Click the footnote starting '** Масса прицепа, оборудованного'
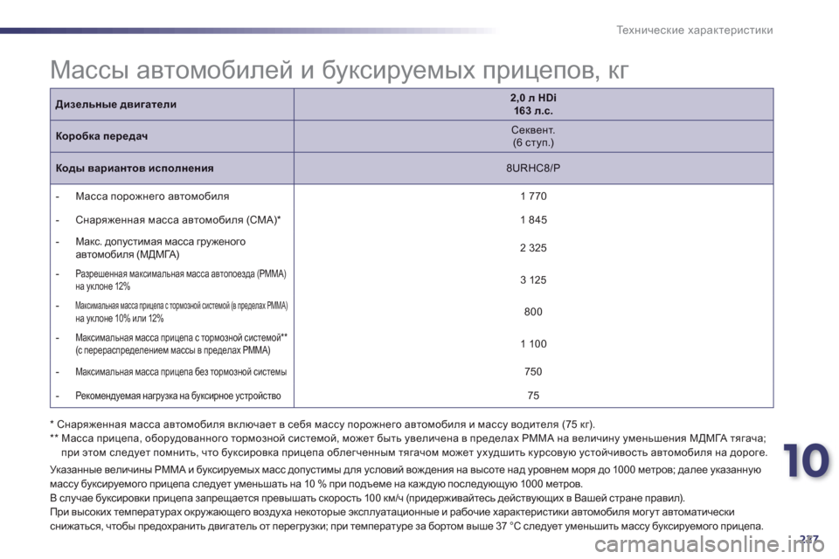The image size is (839, 559). 409,445
